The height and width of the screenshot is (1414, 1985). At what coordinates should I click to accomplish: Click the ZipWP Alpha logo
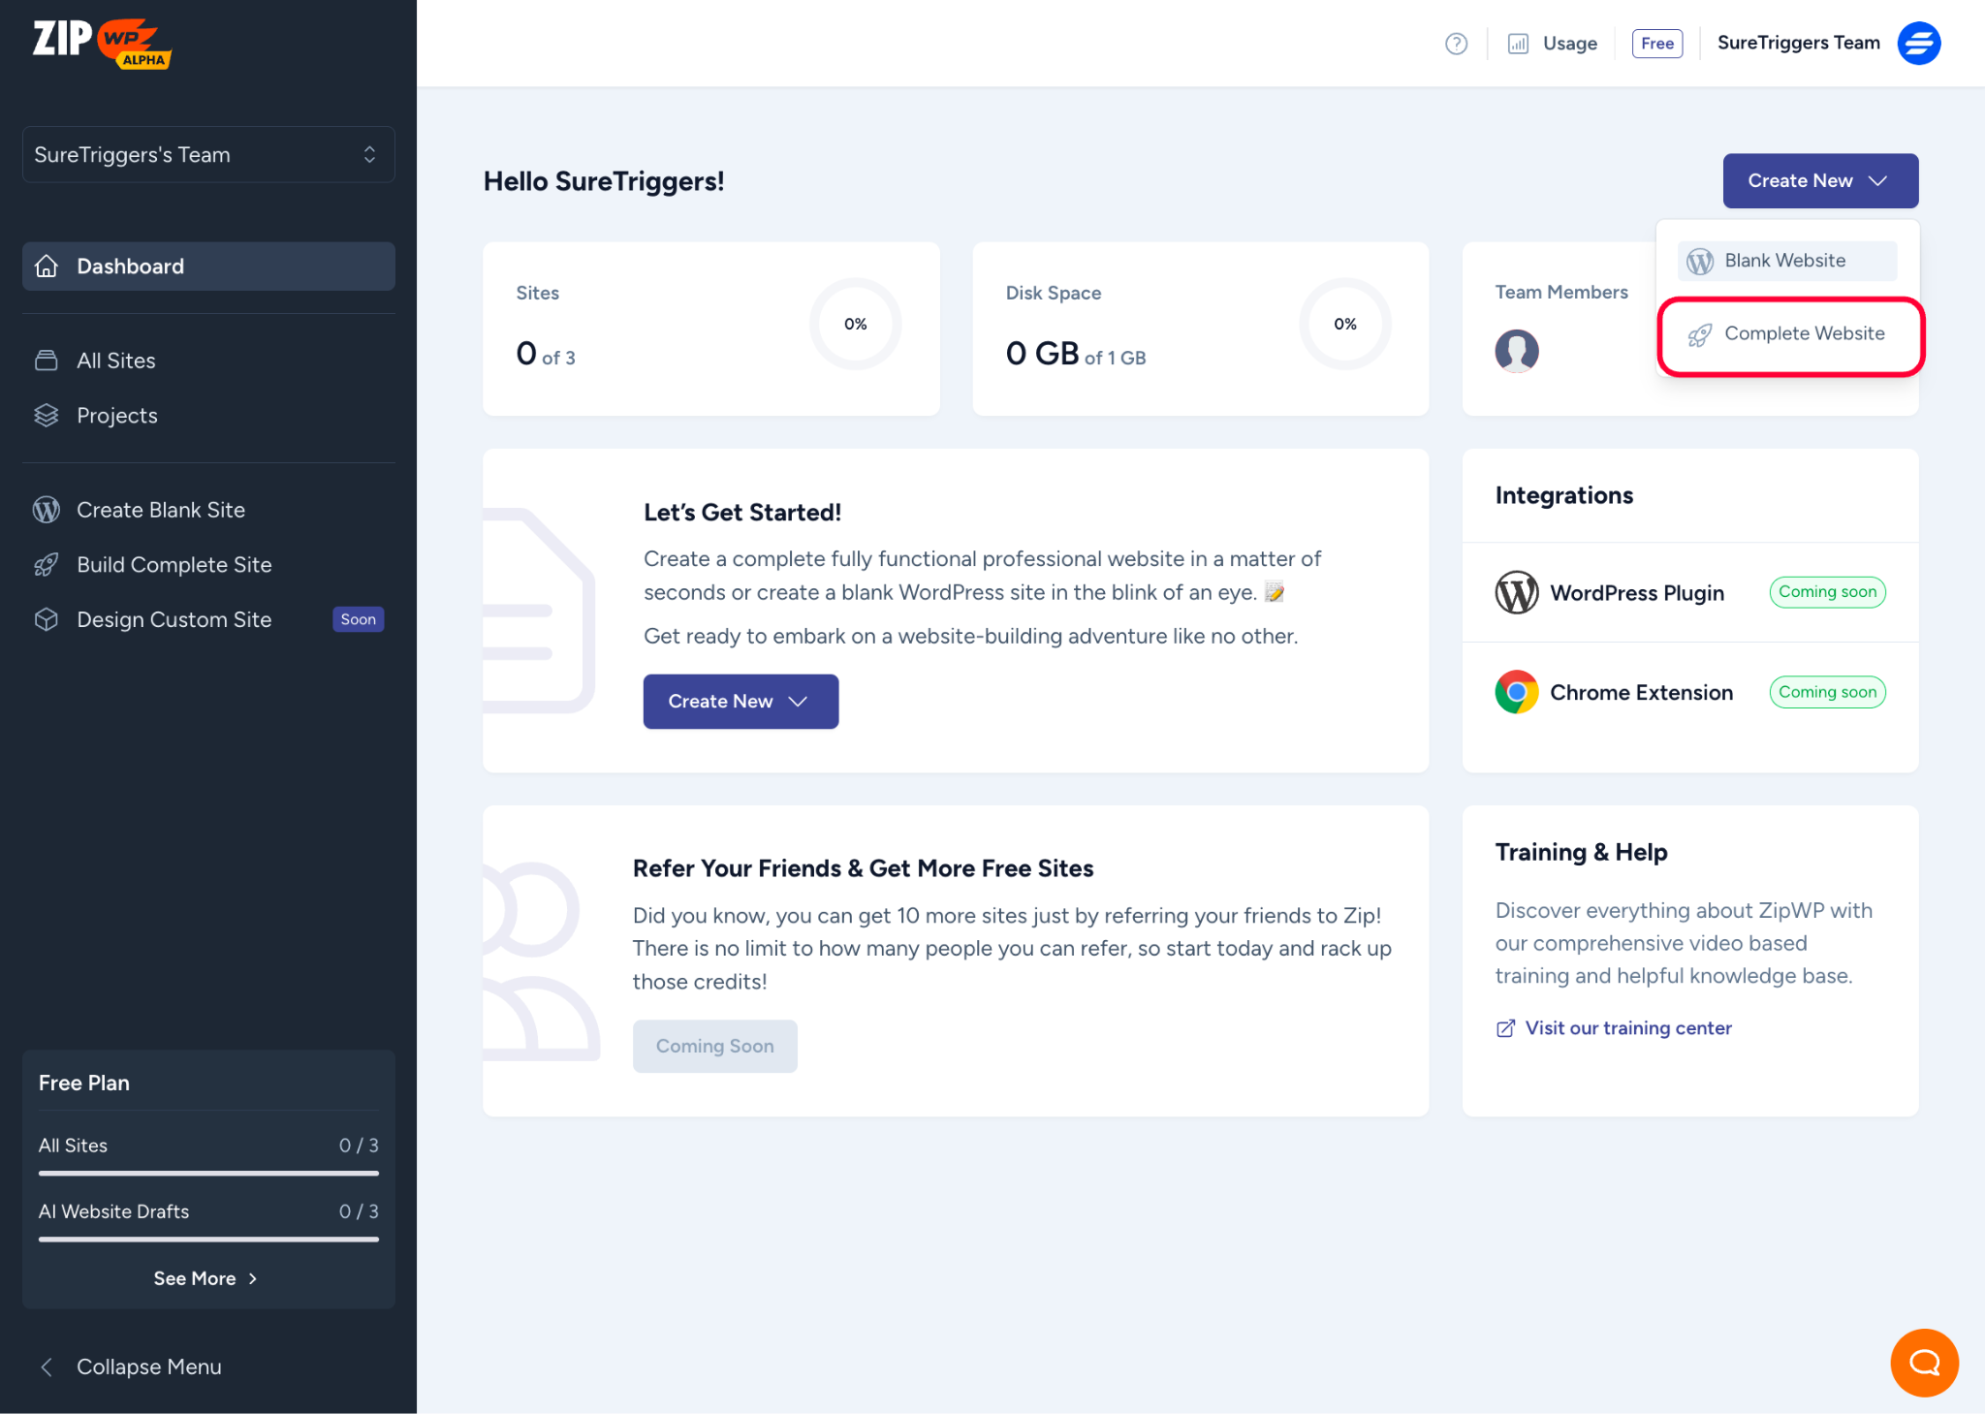[x=102, y=43]
